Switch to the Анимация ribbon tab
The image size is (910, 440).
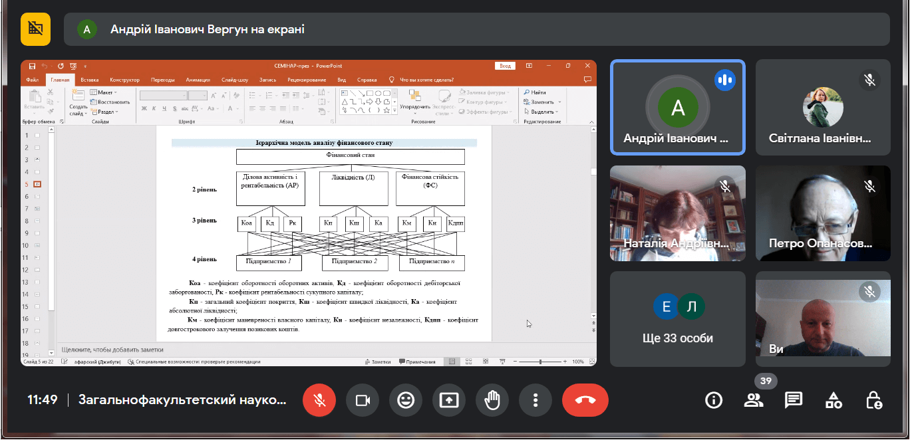coord(198,80)
